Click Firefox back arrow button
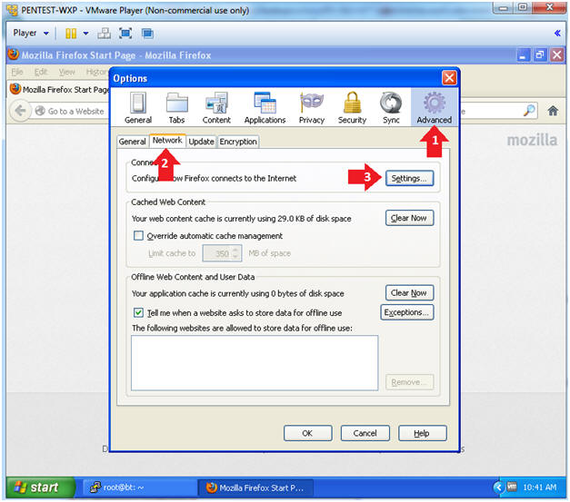 click(x=20, y=111)
